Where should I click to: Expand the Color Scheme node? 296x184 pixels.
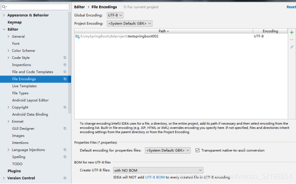click(8, 51)
